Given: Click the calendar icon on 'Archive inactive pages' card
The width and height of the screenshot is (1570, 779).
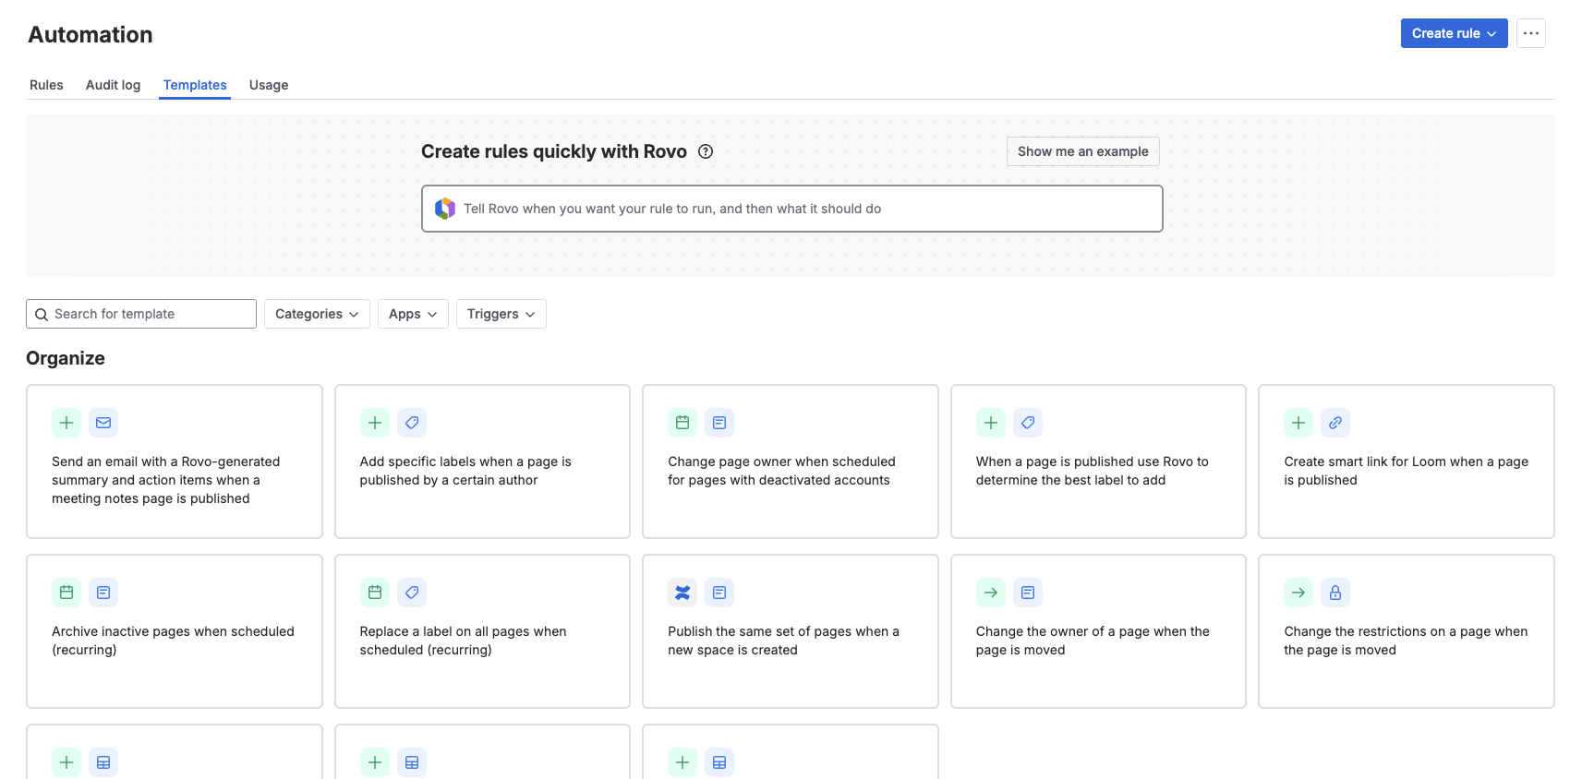Looking at the screenshot, I should (66, 593).
